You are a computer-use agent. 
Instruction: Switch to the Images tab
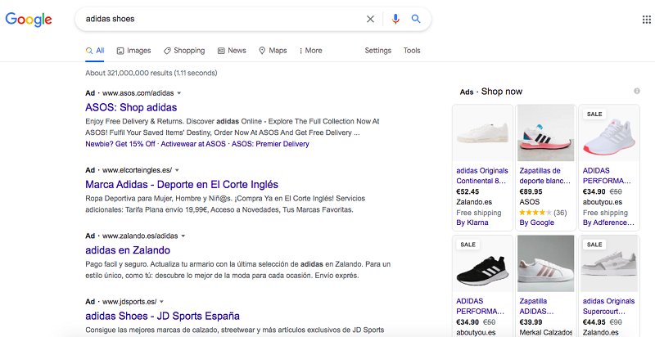(x=133, y=51)
